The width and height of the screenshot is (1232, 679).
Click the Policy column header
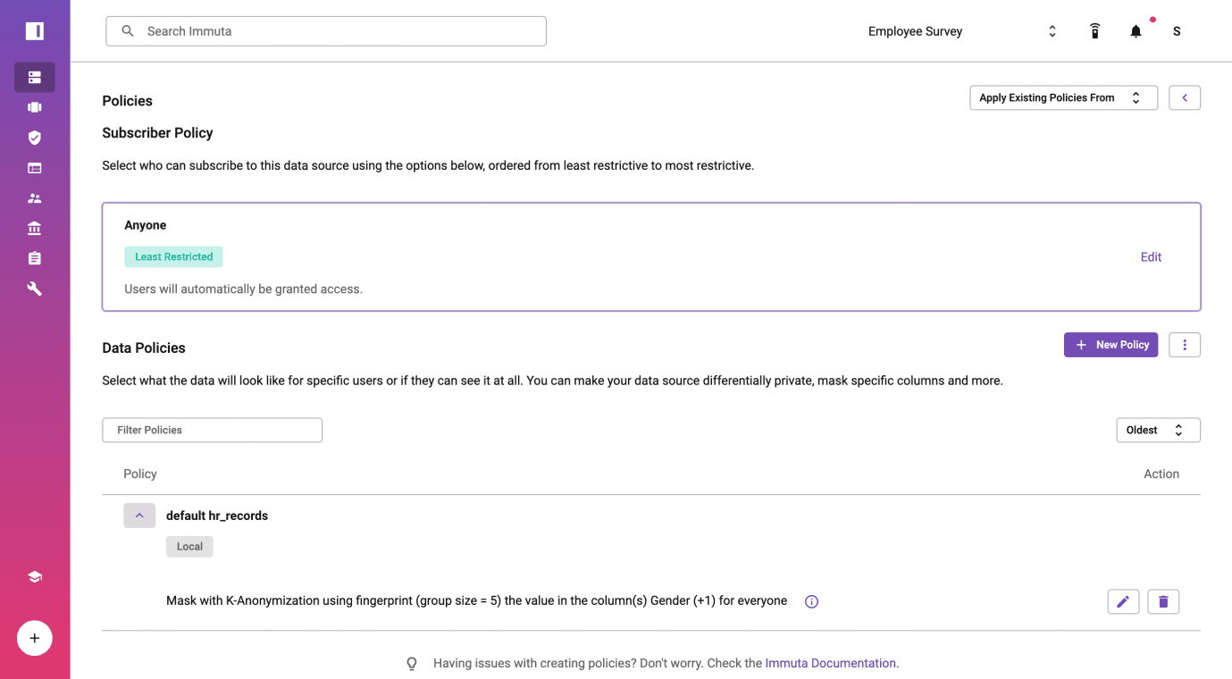140,474
